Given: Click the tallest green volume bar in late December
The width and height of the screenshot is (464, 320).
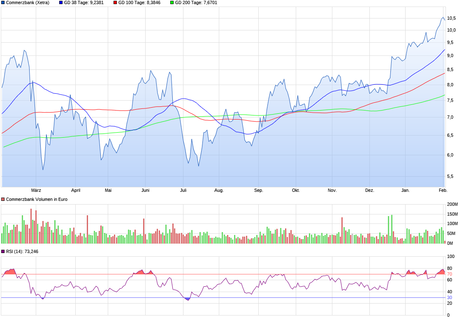Looking at the screenshot, I should pyautogui.click(x=392, y=229).
